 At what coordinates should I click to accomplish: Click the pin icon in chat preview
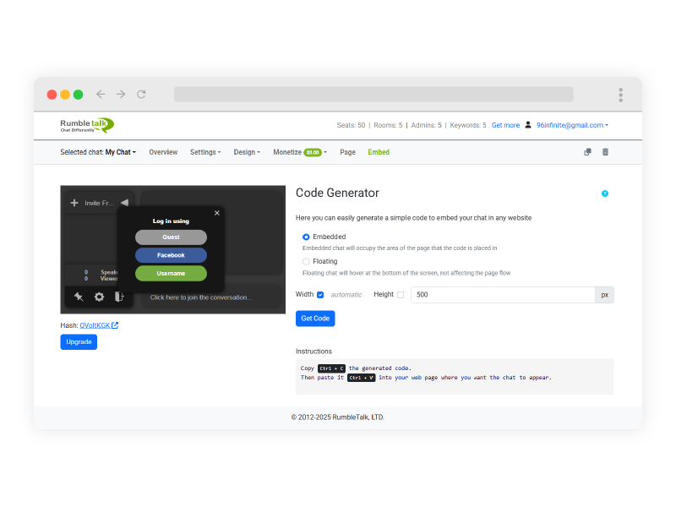[79, 297]
